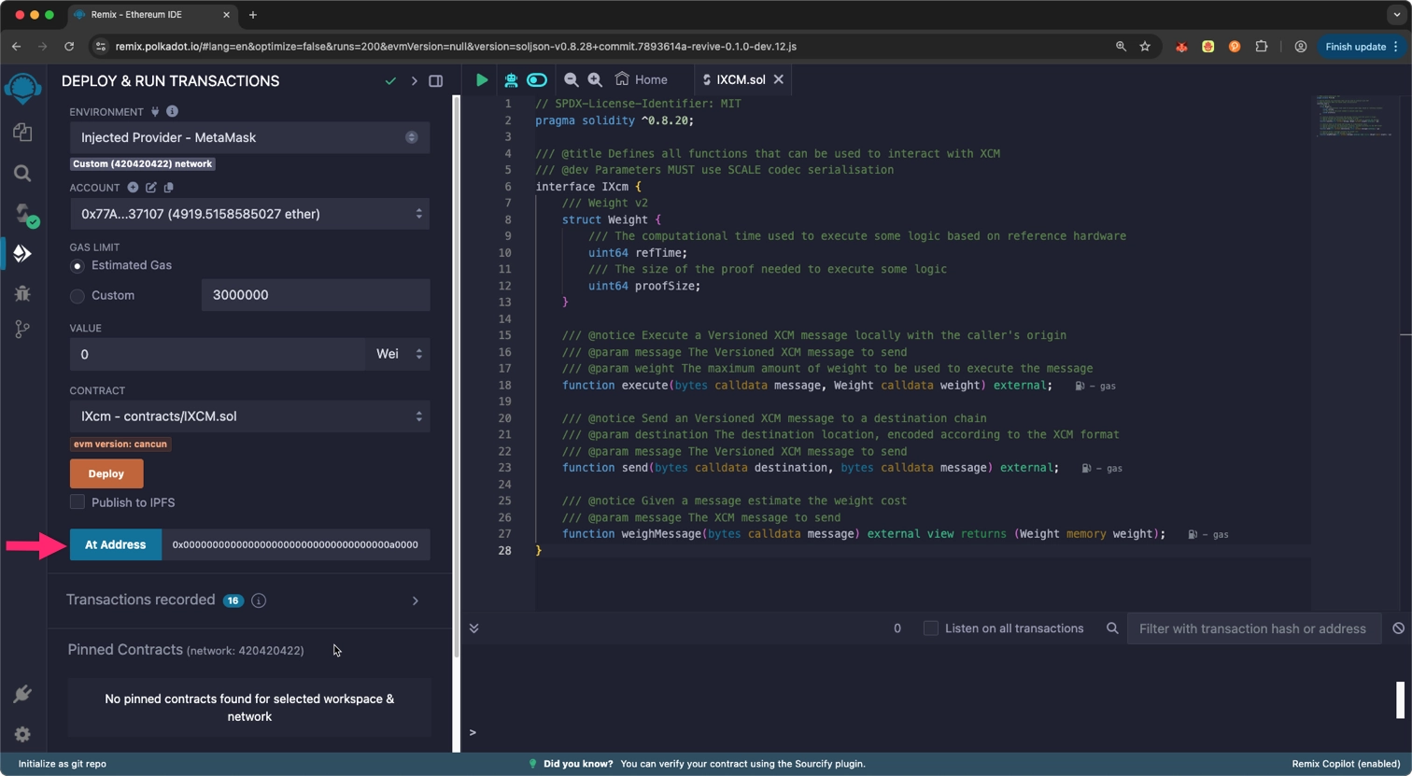Bookmark this page with the star icon
1412x776 pixels.
click(1145, 46)
